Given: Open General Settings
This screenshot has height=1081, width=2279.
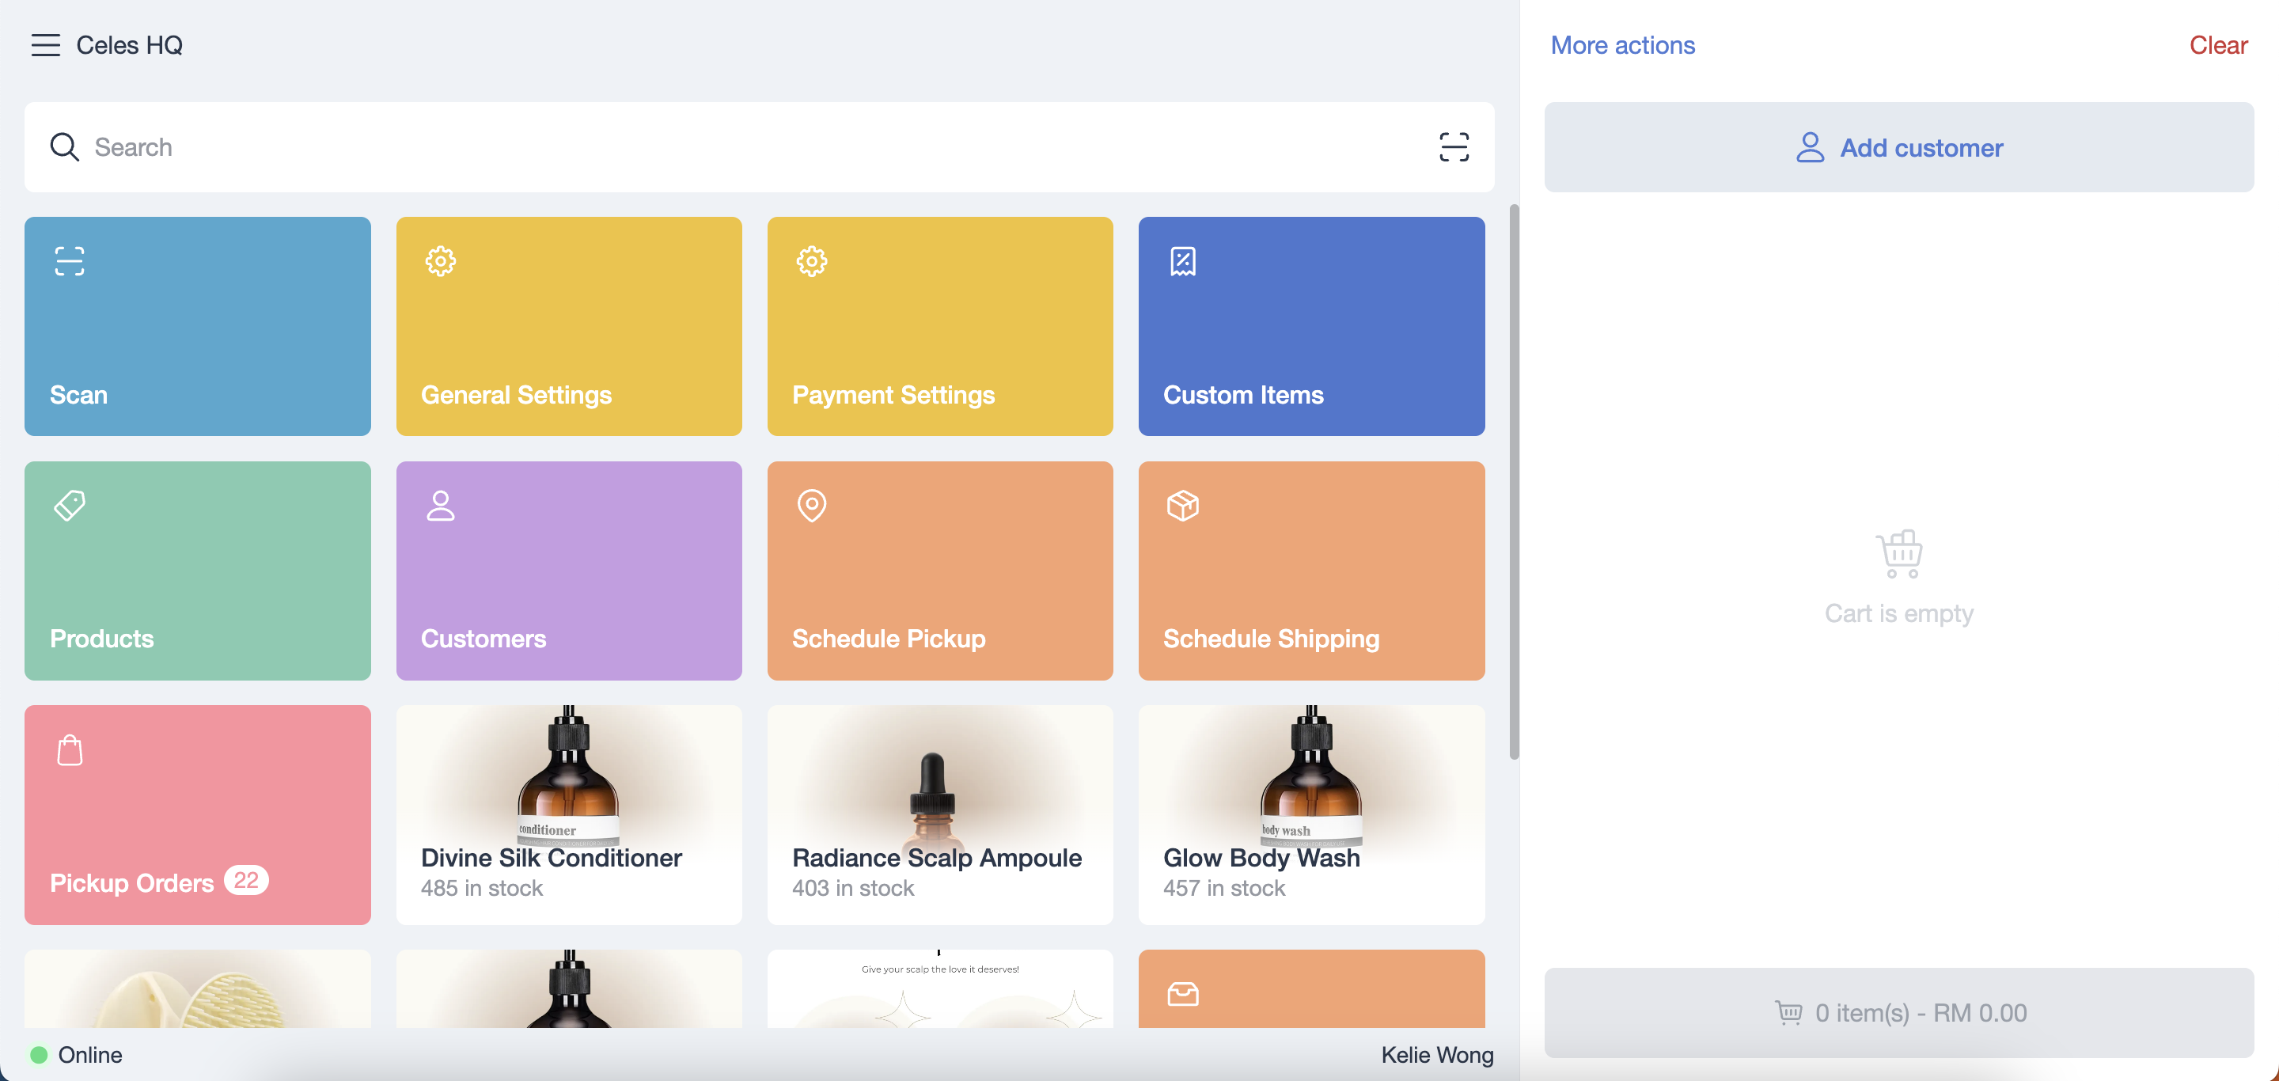Looking at the screenshot, I should click(x=569, y=325).
